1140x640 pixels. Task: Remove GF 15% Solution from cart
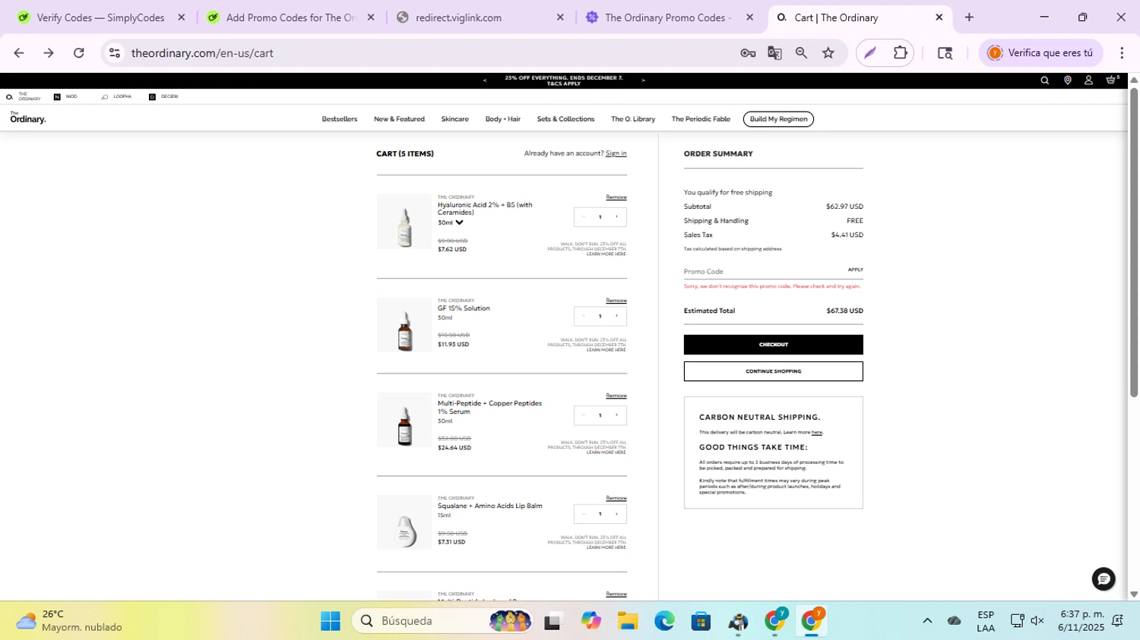click(x=616, y=301)
